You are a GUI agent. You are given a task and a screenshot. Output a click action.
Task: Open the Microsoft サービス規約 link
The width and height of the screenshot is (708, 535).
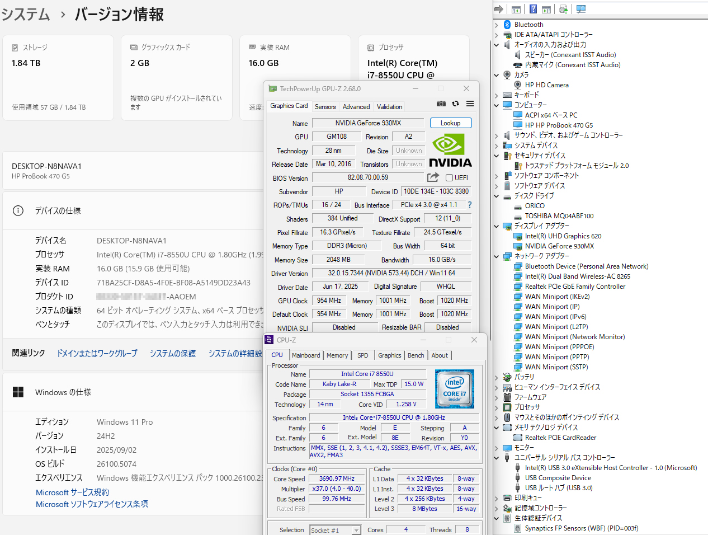[x=72, y=492]
